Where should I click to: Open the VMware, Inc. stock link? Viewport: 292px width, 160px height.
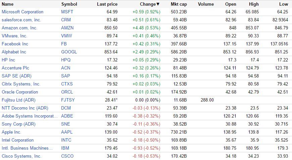[x=14, y=36]
